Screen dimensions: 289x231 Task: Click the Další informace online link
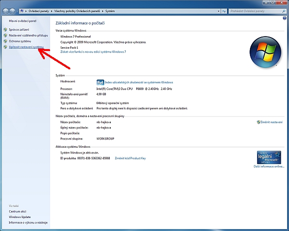coord(269,167)
